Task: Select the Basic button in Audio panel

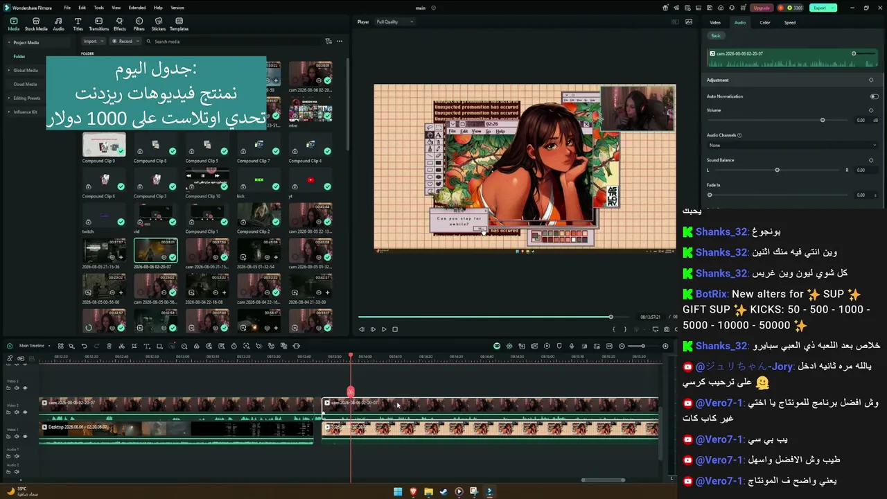Action: (x=716, y=35)
